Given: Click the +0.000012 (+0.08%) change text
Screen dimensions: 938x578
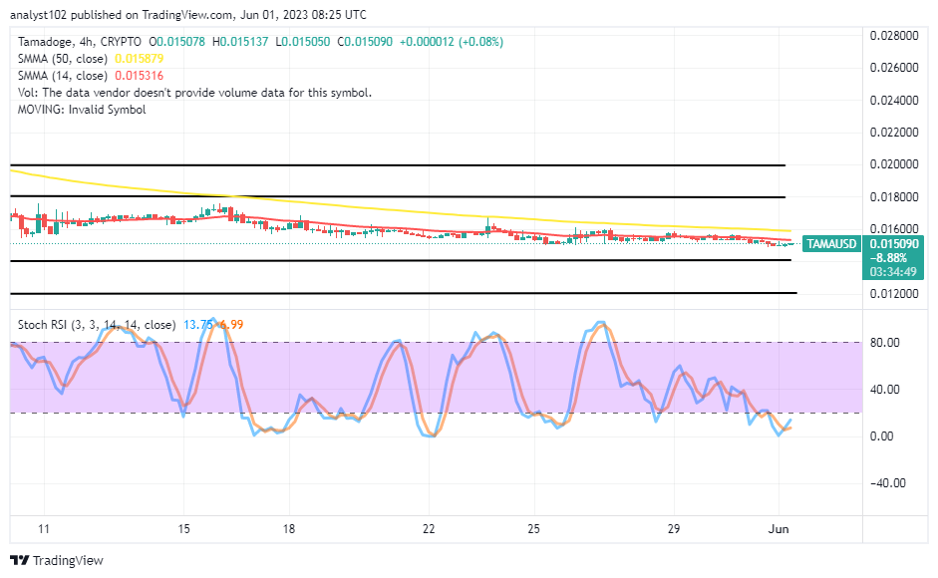Looking at the screenshot, I should coord(452,42).
